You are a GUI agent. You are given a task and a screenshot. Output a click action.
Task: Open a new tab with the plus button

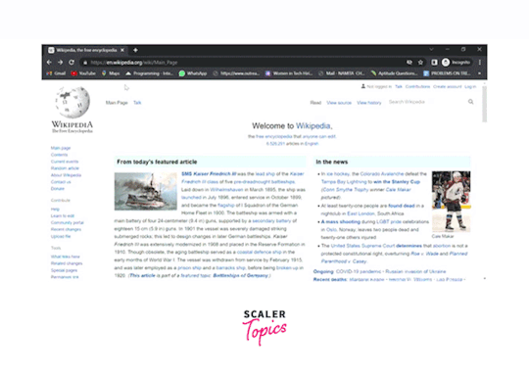(x=135, y=50)
